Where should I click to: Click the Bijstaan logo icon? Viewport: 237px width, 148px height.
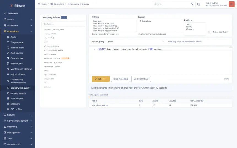coord(12,6)
